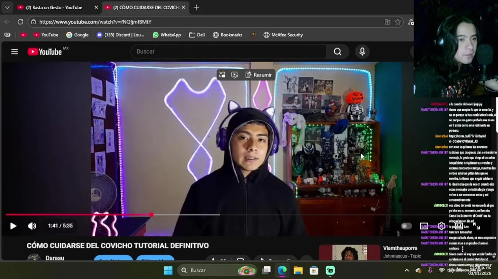Click the Darasu channel avatar
The height and width of the screenshot is (279, 498).
pyautogui.click(x=34, y=258)
